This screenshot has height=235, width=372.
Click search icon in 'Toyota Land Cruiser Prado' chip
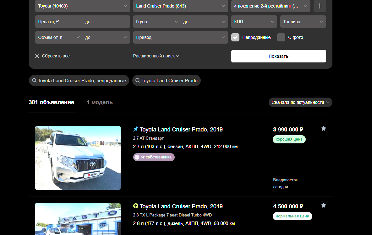click(138, 81)
